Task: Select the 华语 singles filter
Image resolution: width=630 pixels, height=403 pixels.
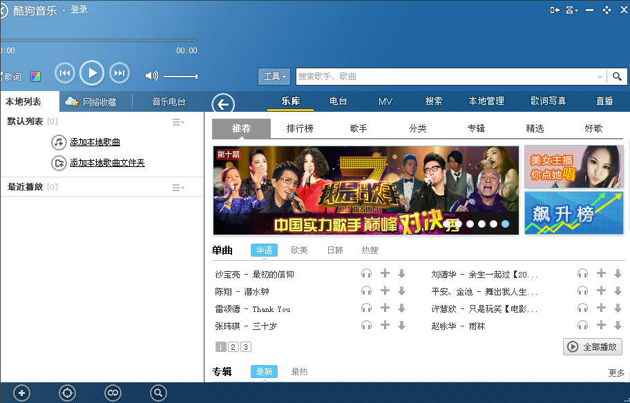Action: point(264,250)
